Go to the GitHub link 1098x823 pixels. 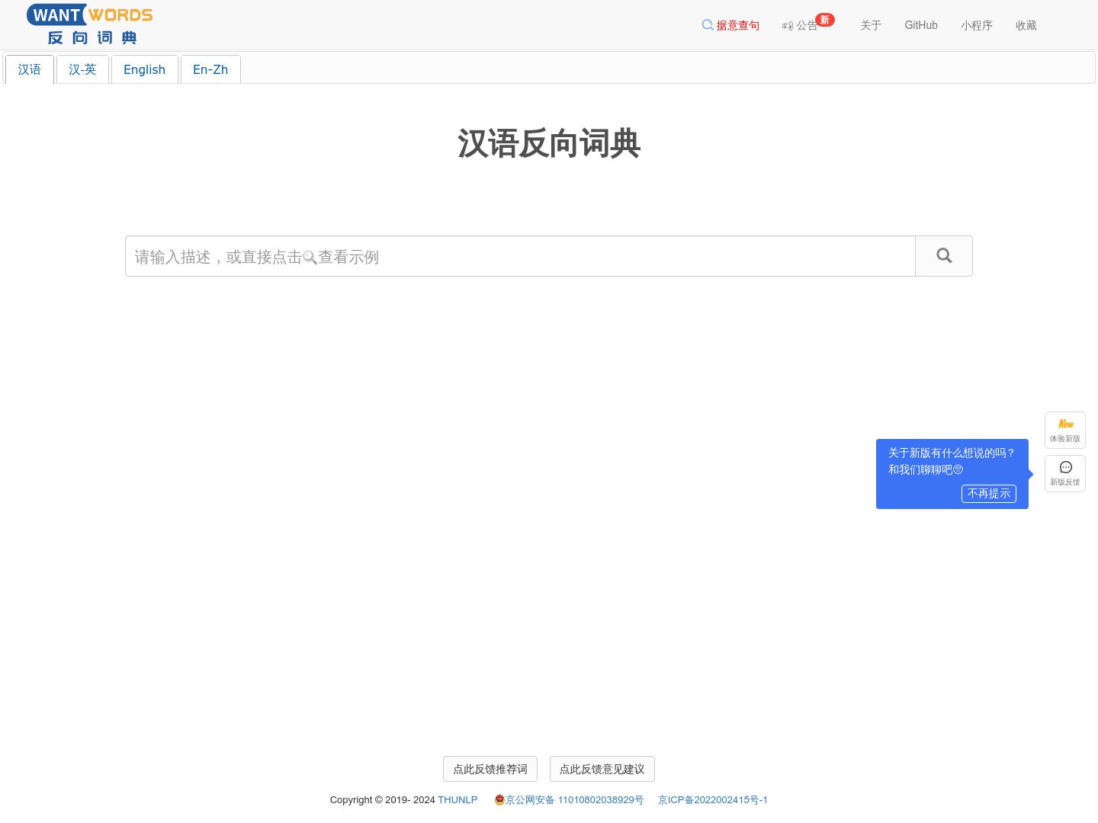point(921,25)
